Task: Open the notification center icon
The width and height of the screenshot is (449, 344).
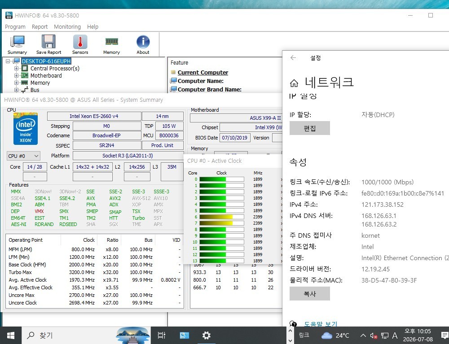Action: tap(445, 335)
